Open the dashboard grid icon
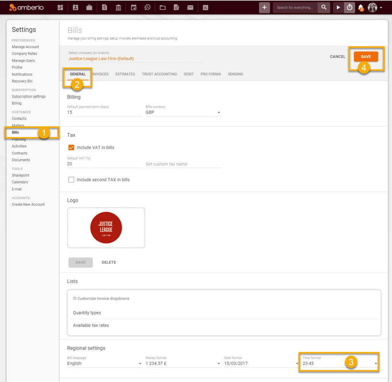Image resolution: width=392 pixels, height=382 pixels. [x=60, y=8]
